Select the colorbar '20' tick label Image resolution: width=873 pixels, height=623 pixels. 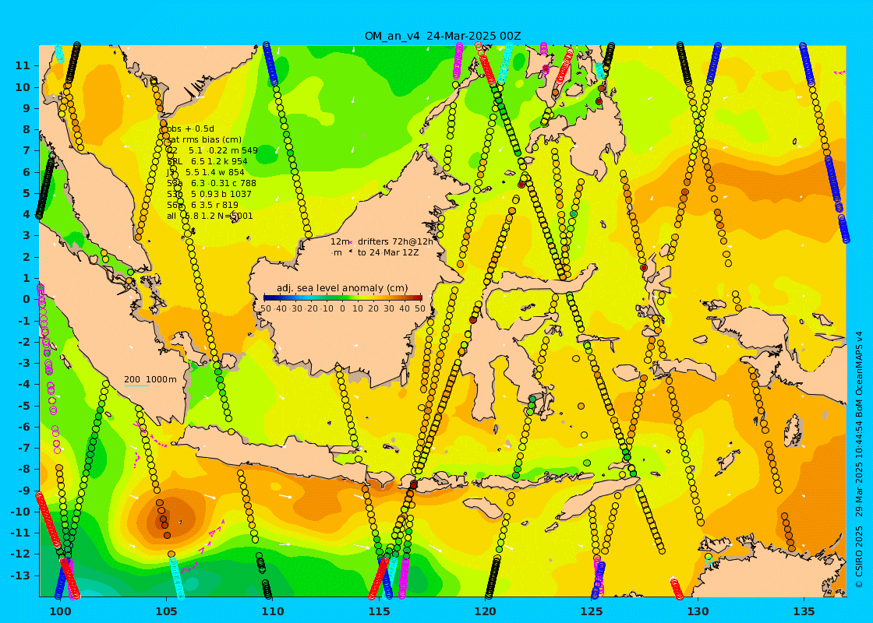click(373, 308)
